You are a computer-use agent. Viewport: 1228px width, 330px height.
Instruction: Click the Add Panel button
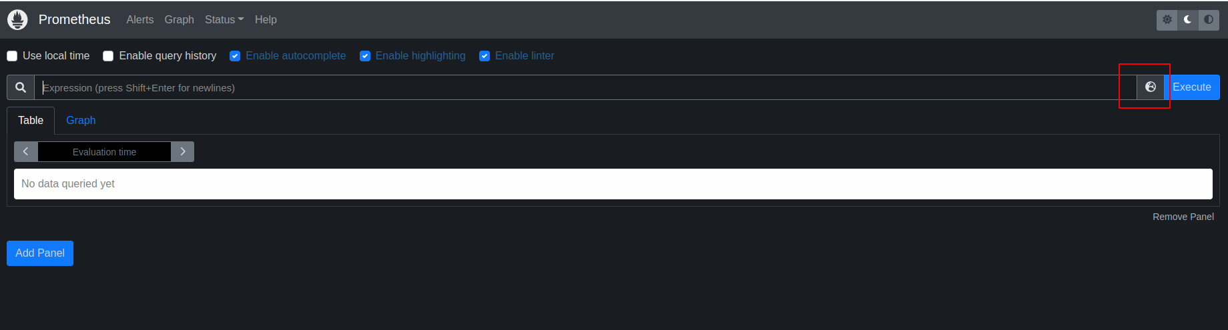pos(40,253)
